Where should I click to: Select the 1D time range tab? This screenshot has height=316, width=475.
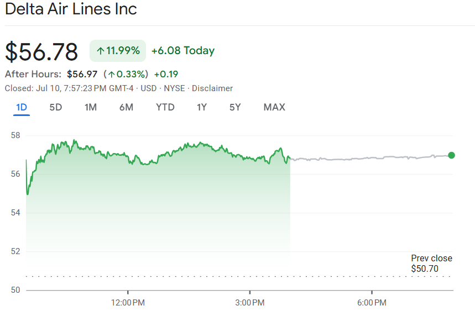(x=22, y=107)
